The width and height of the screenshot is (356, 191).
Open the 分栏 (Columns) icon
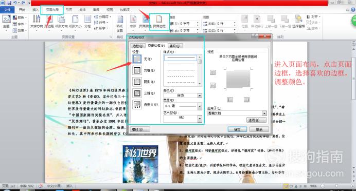tap(87, 22)
